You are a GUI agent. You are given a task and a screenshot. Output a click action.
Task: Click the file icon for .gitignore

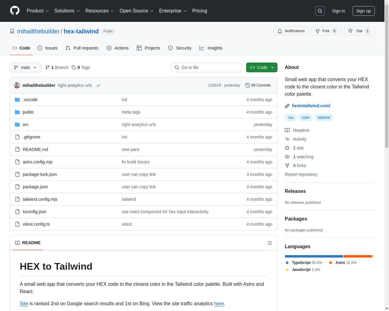coord(17,137)
